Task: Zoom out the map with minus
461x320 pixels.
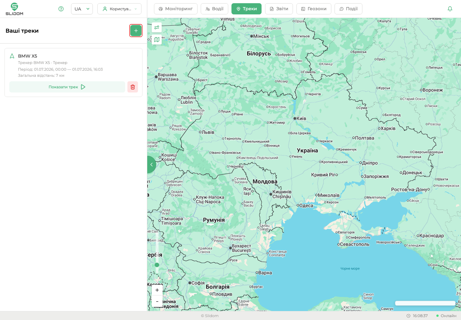Action: (157, 301)
